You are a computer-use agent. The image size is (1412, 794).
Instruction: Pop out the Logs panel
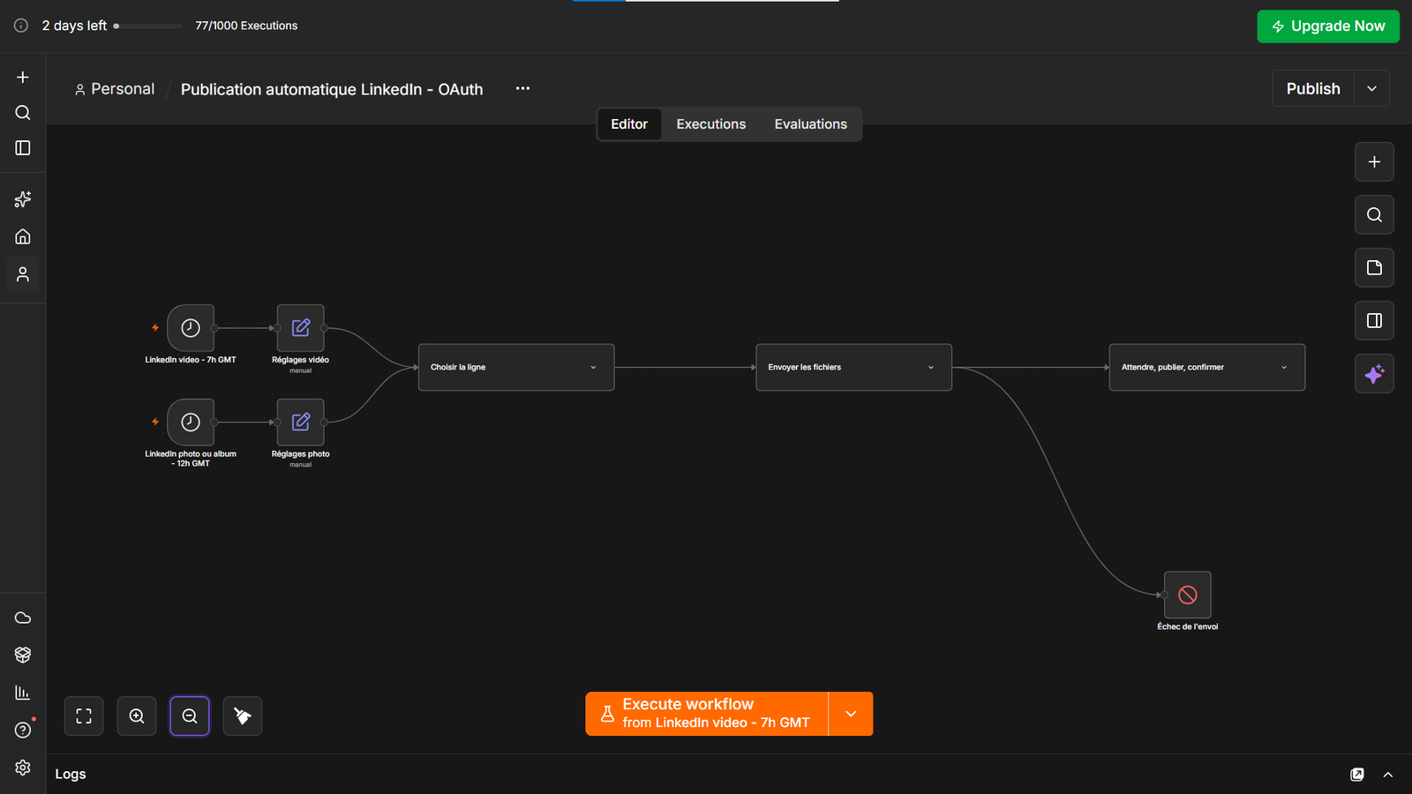coord(1357,775)
